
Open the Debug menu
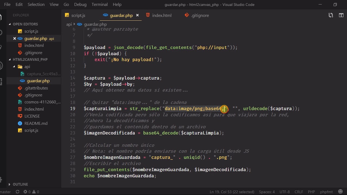(x=80, y=4)
